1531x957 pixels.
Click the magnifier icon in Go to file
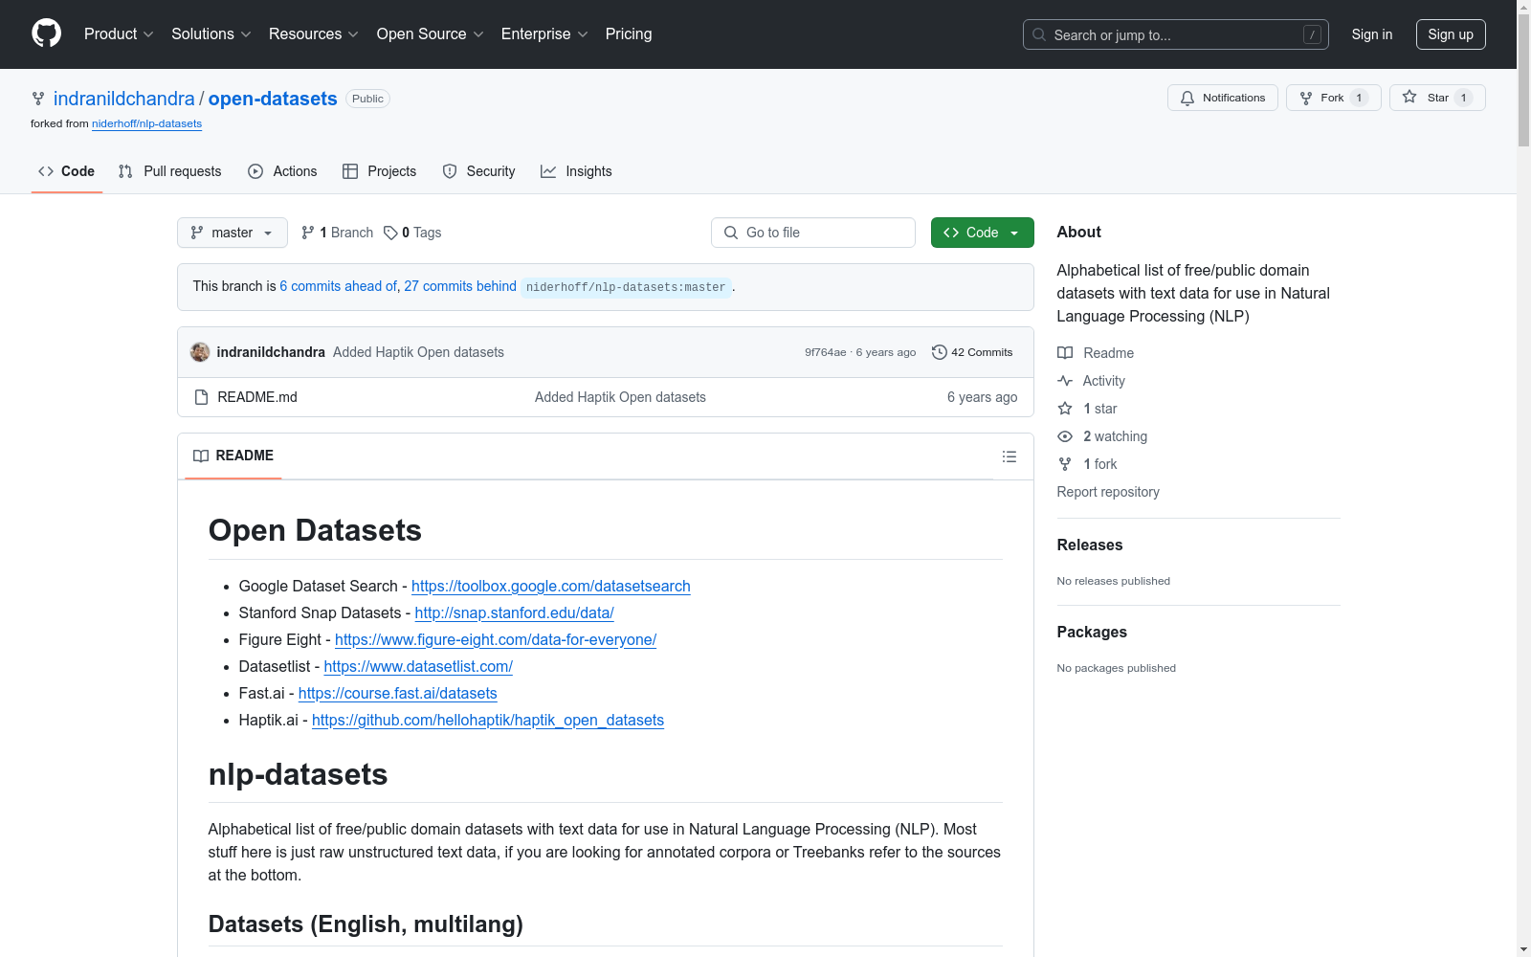pyautogui.click(x=731, y=233)
